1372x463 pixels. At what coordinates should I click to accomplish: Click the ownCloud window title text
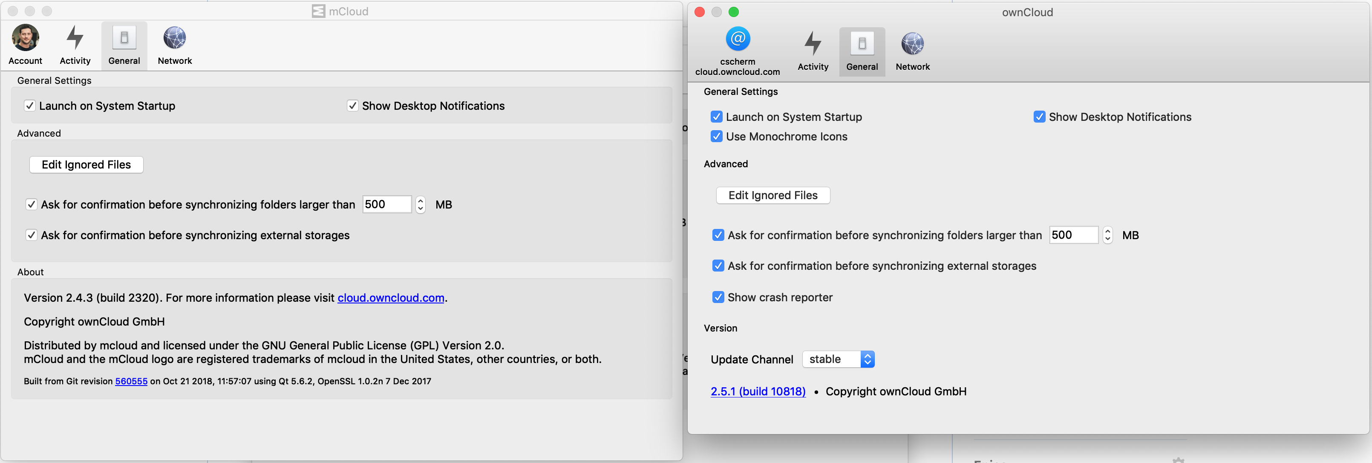pos(1027,12)
